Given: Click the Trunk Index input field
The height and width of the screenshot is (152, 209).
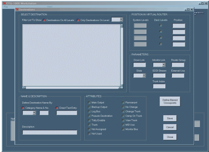Looking at the screenshot, I should coord(159,86).
